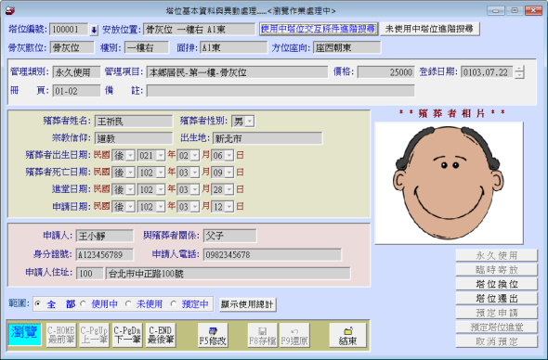
Task: Click the 登錄日期 field 0103.07.22
Action: (x=487, y=72)
